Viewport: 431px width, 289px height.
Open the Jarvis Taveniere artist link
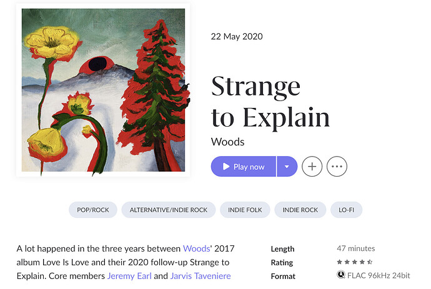coord(201,276)
